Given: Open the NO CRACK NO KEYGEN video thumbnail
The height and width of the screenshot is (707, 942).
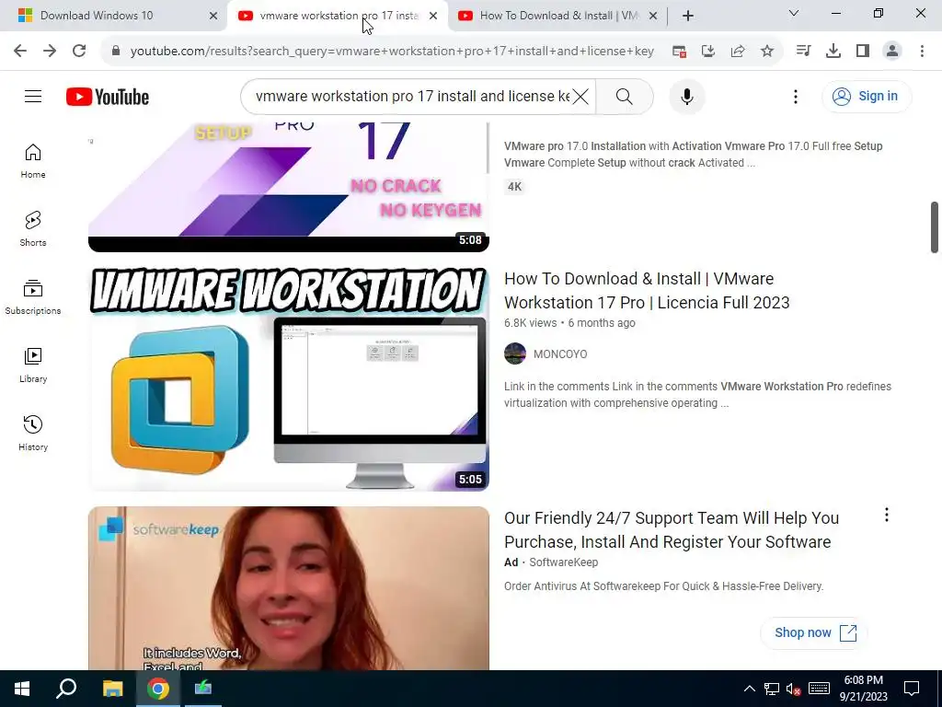Looking at the screenshot, I should (x=288, y=186).
